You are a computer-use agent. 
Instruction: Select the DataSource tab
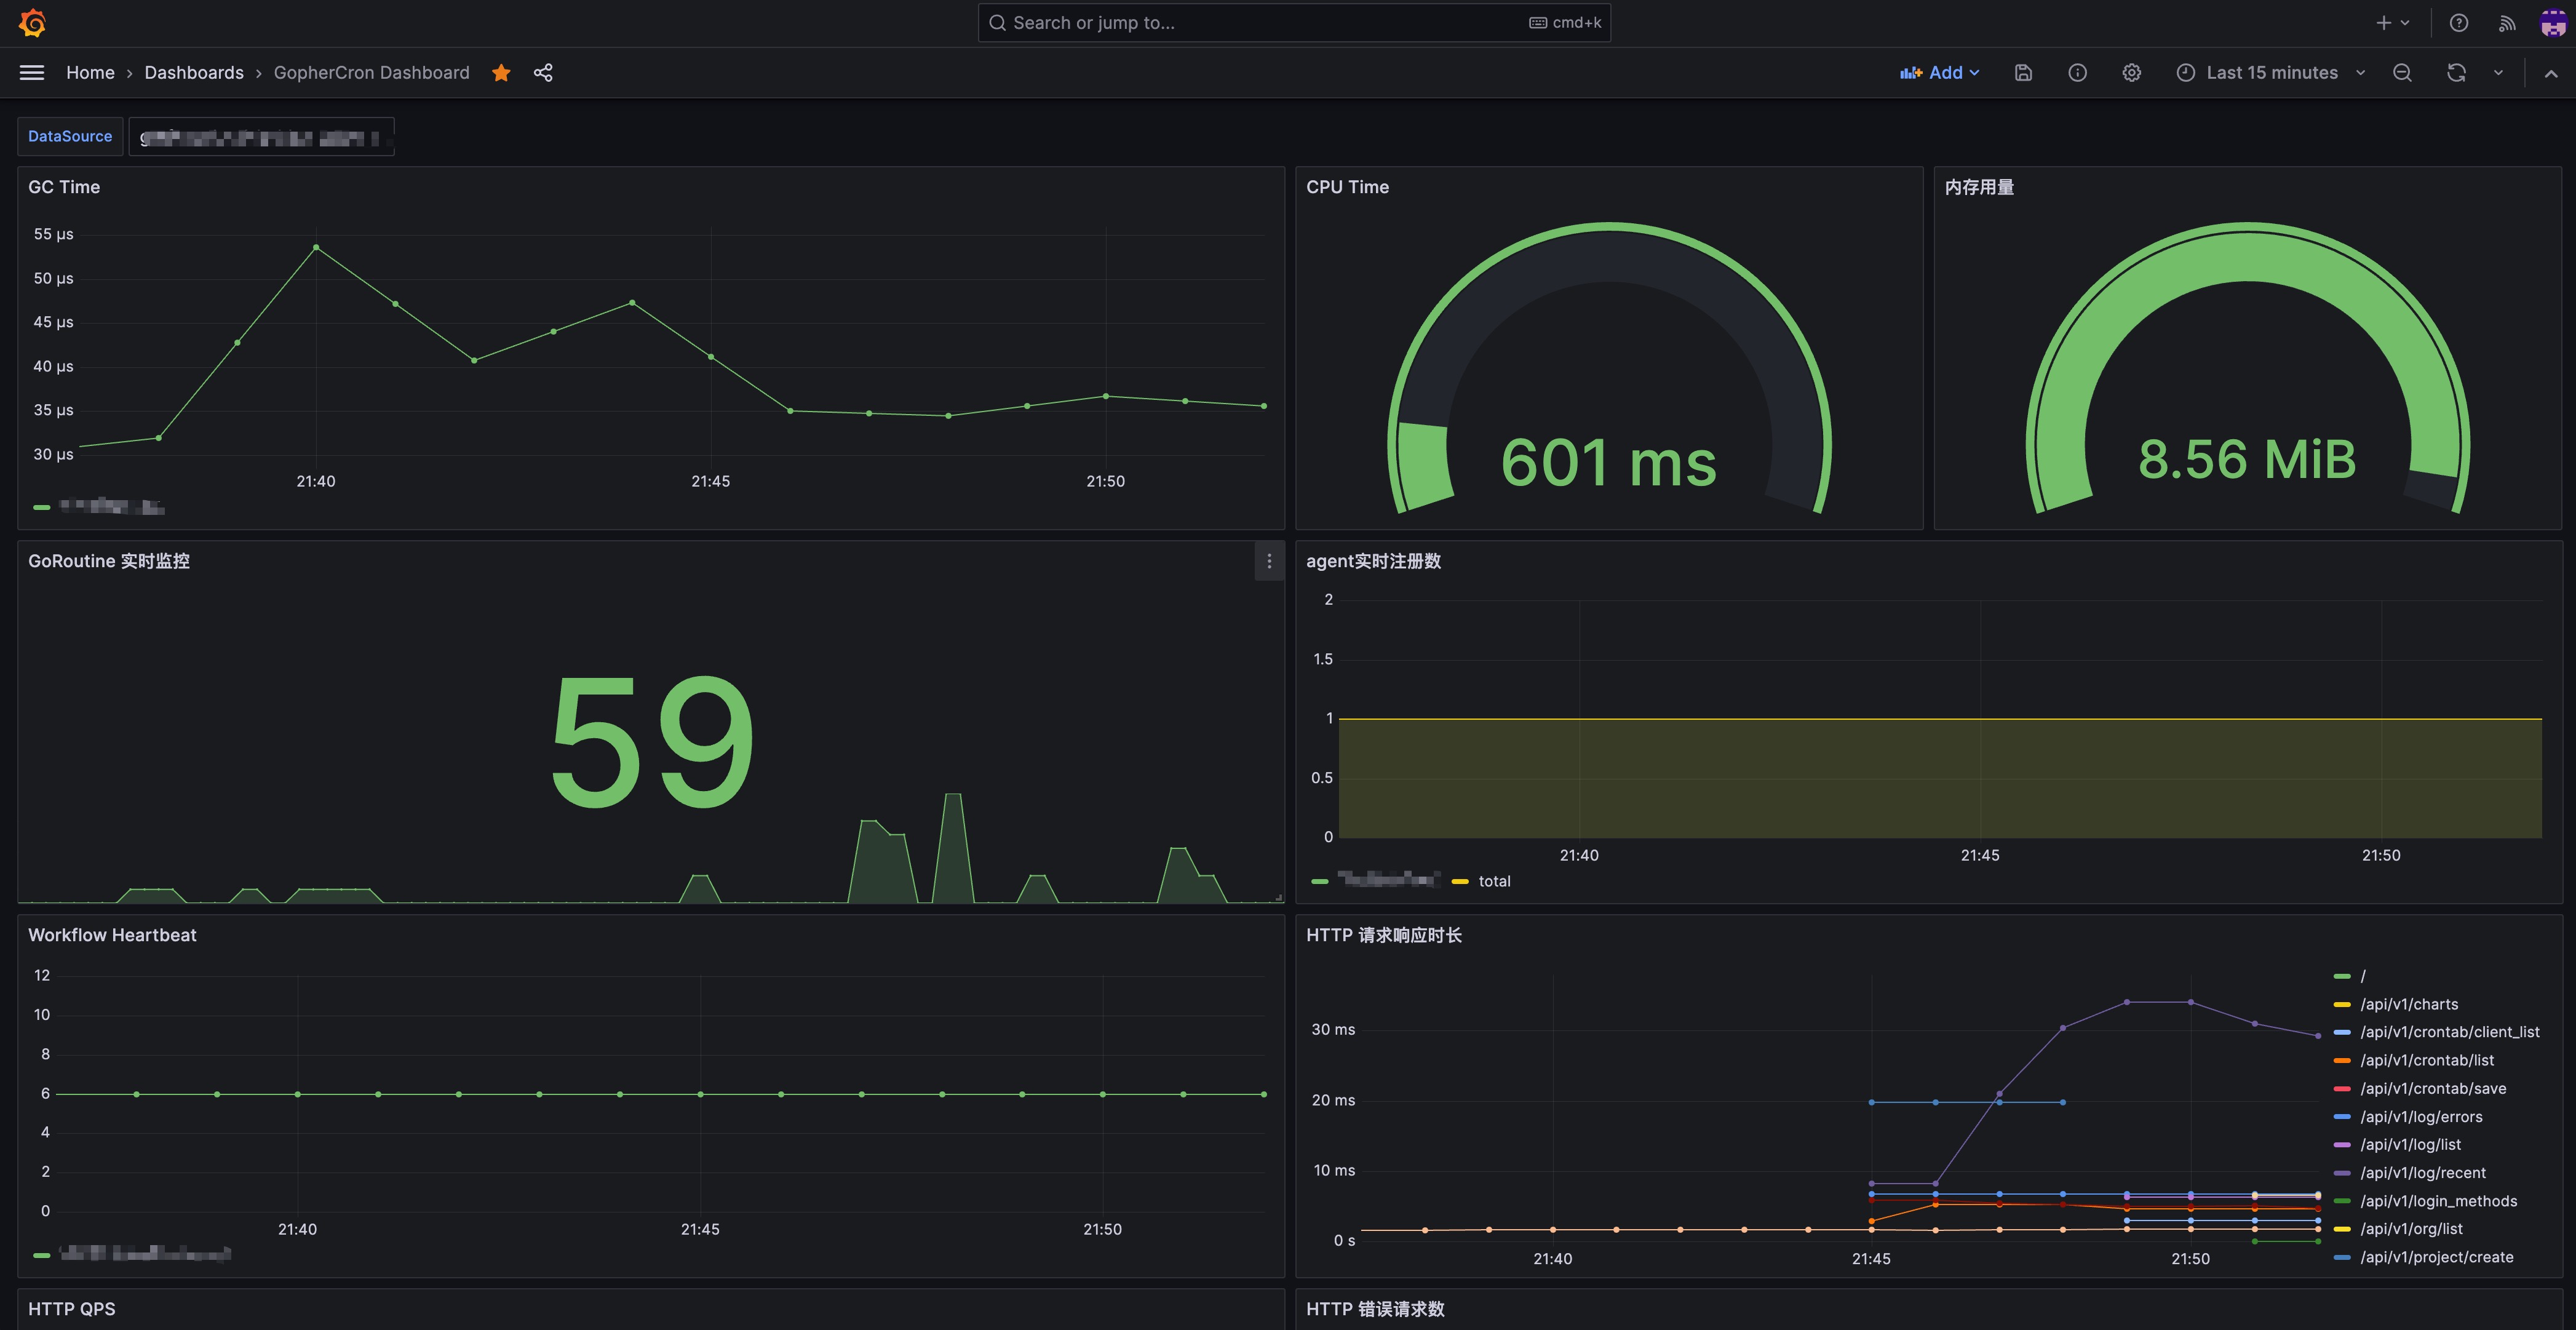click(68, 134)
